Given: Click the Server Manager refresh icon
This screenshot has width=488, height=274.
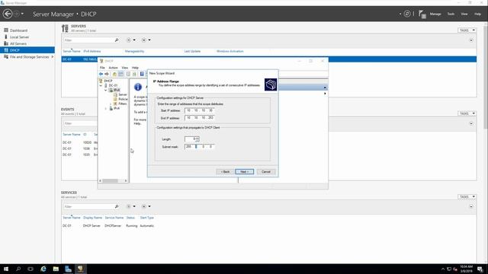Looking at the screenshot, I should [406, 14].
